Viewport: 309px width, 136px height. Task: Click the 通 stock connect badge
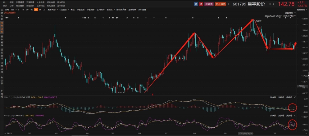201,4
